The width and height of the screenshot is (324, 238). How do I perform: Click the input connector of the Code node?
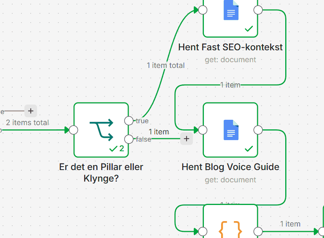(203, 231)
